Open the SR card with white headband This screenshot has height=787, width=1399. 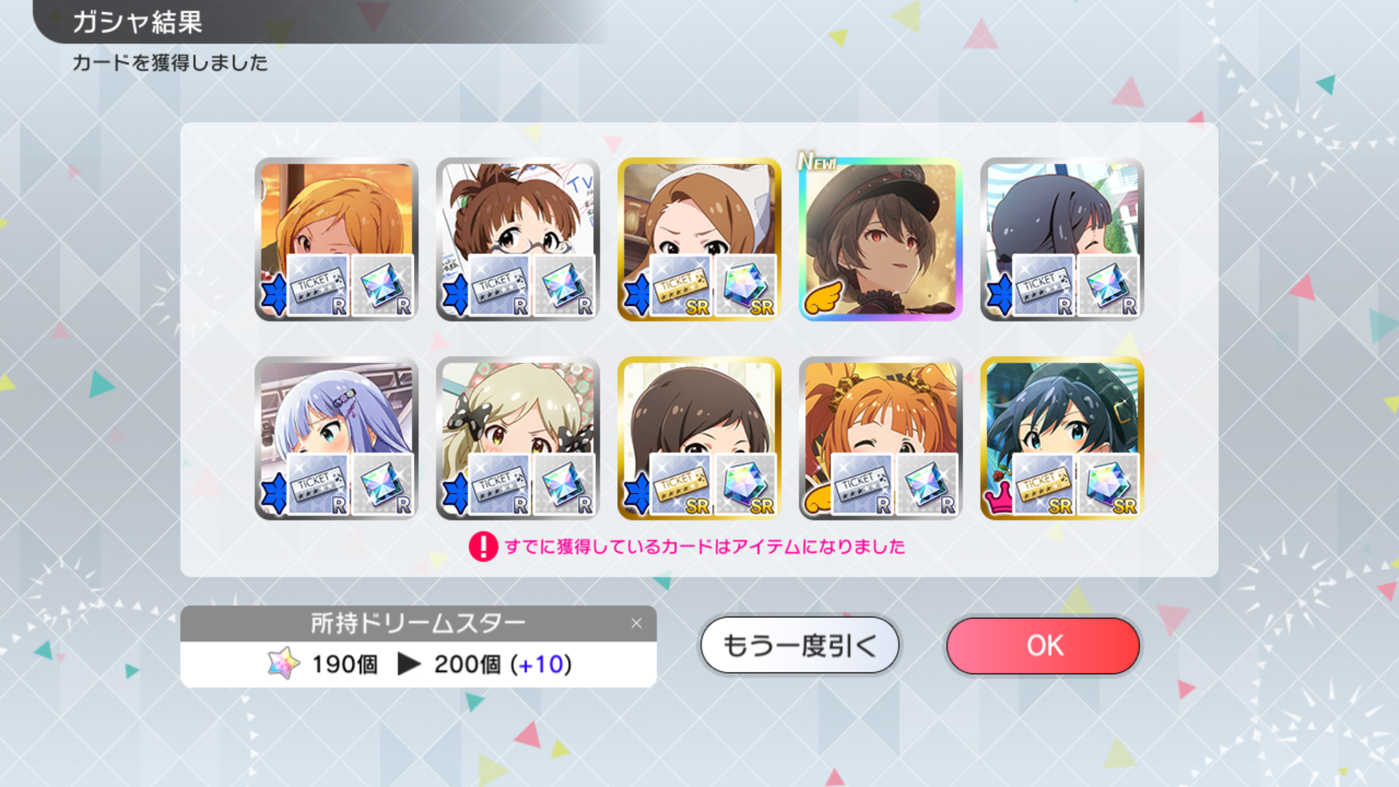coord(699,239)
